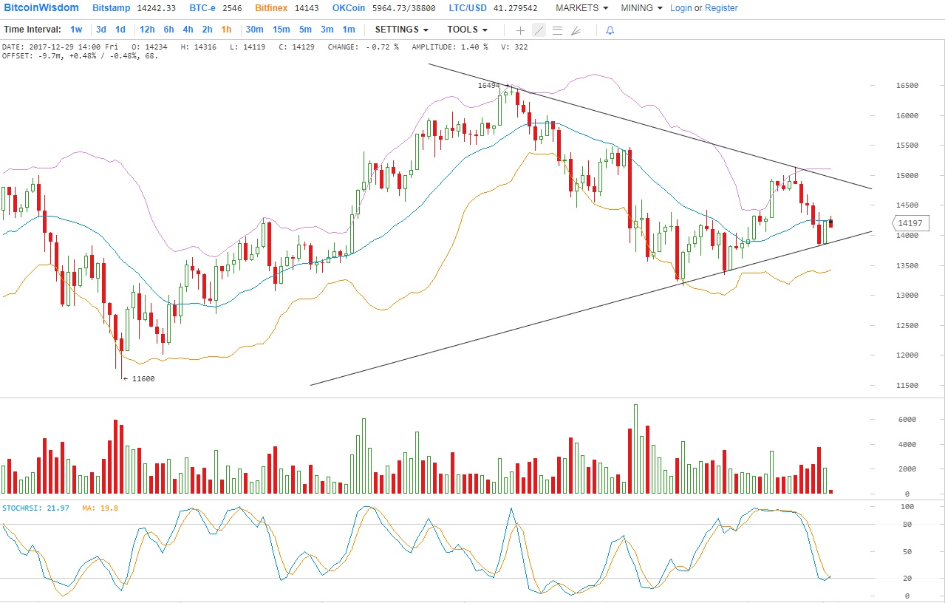Screen dimensions: 945x603
Task: Switch to 15m time interval
Action: click(x=281, y=30)
